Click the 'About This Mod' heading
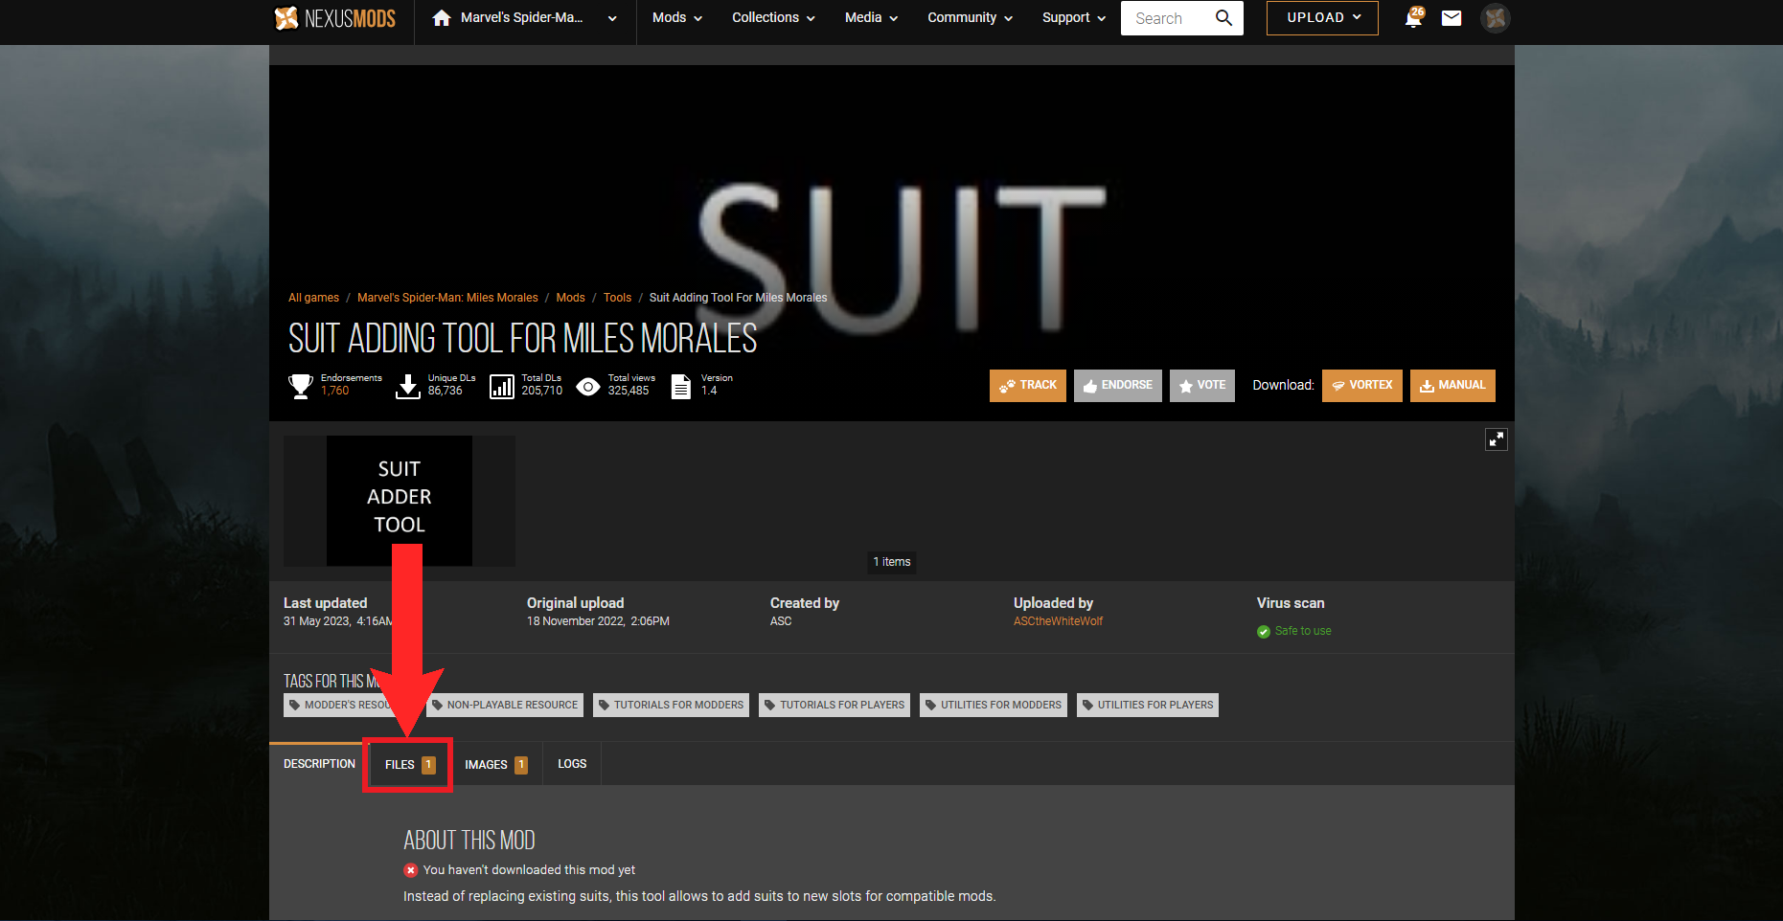This screenshot has width=1783, height=921. point(469,841)
